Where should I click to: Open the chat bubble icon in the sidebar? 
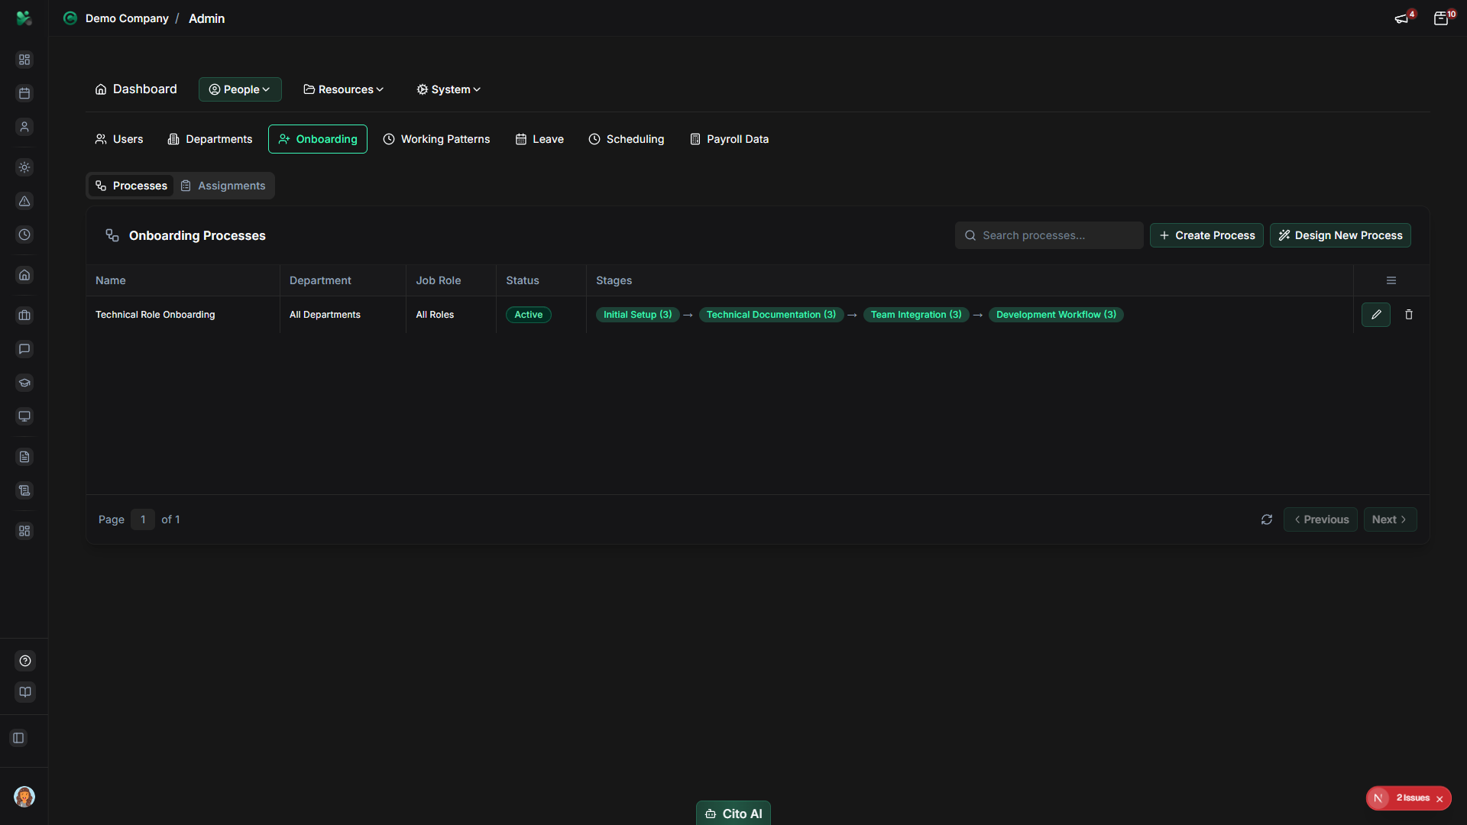click(x=24, y=349)
